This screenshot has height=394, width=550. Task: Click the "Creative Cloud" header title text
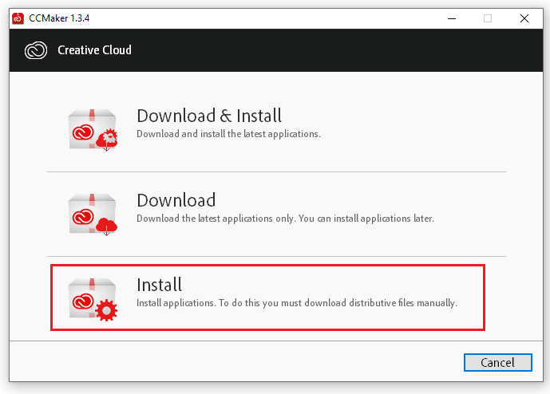click(94, 50)
